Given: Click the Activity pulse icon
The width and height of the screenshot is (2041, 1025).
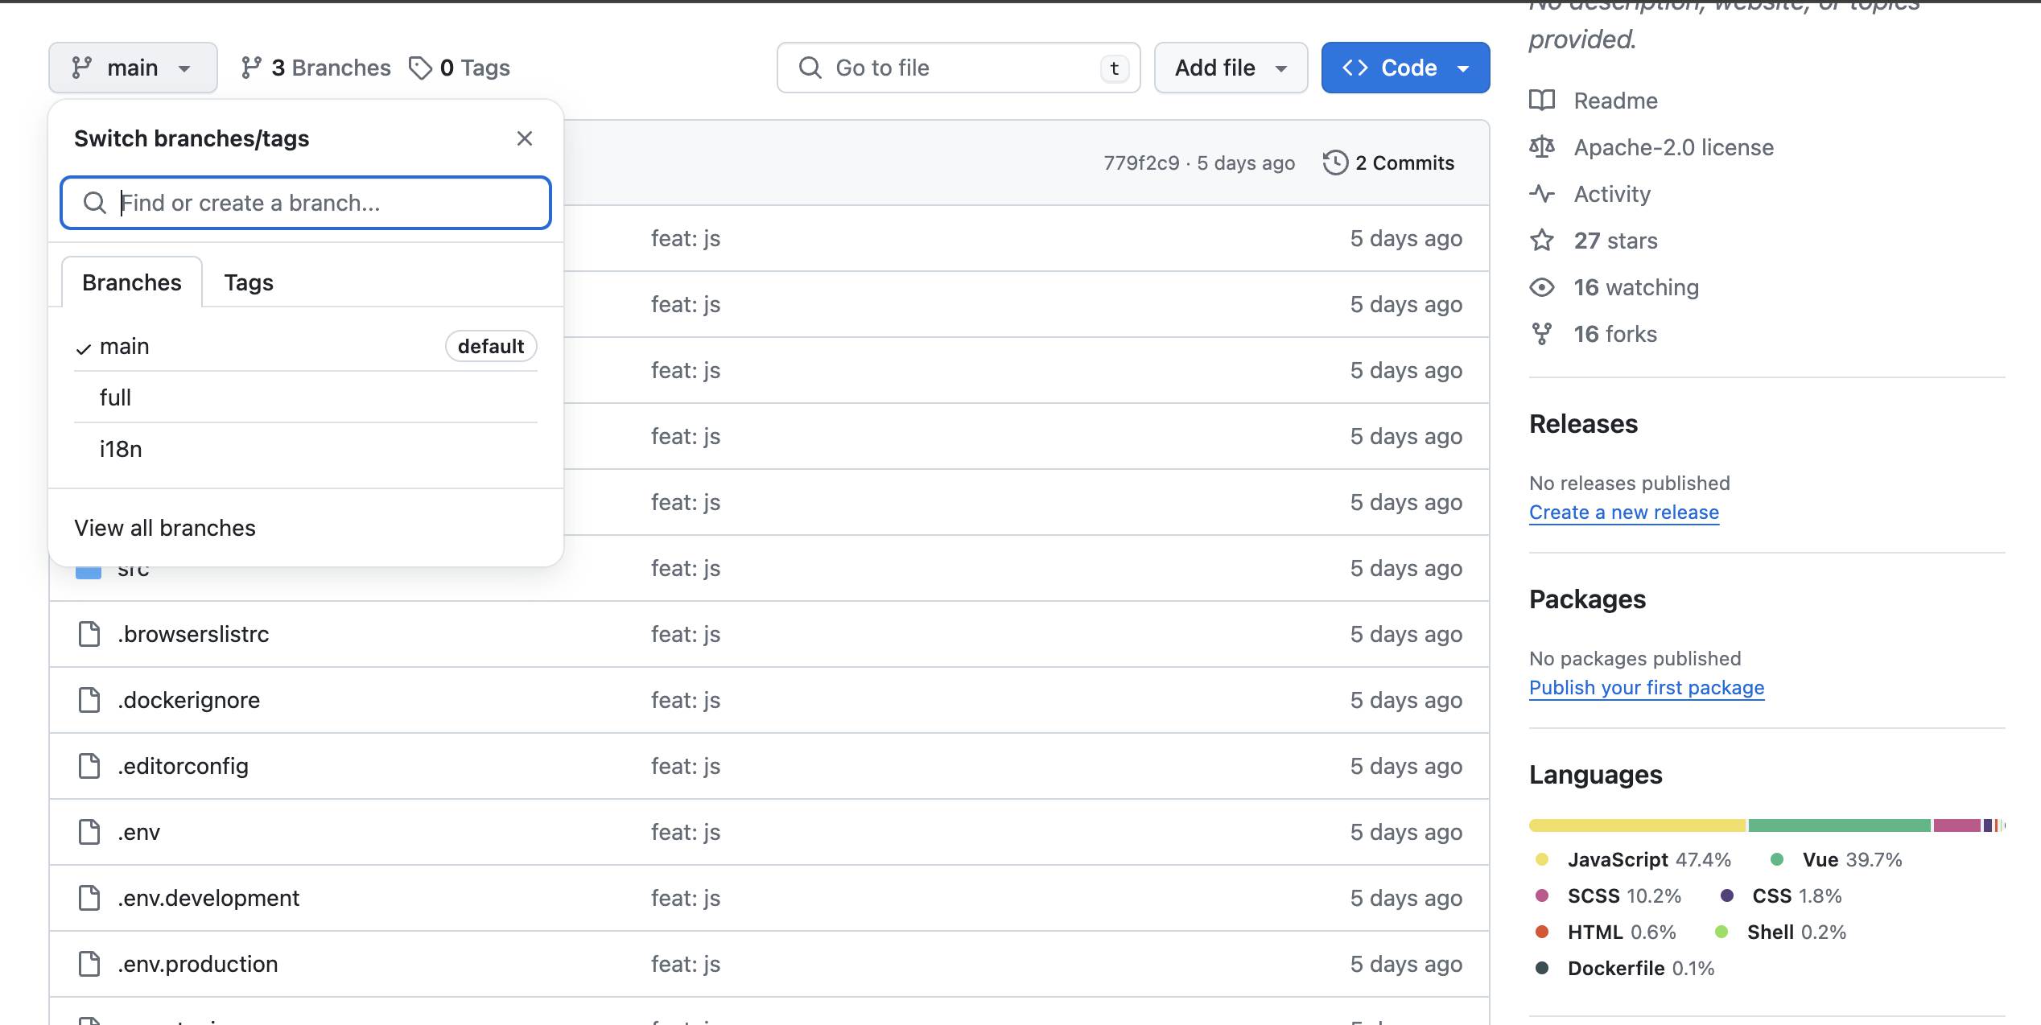Looking at the screenshot, I should (x=1542, y=194).
